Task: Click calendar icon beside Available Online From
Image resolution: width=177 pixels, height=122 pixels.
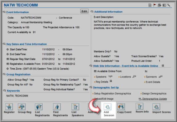Action: click(x=95, y=71)
